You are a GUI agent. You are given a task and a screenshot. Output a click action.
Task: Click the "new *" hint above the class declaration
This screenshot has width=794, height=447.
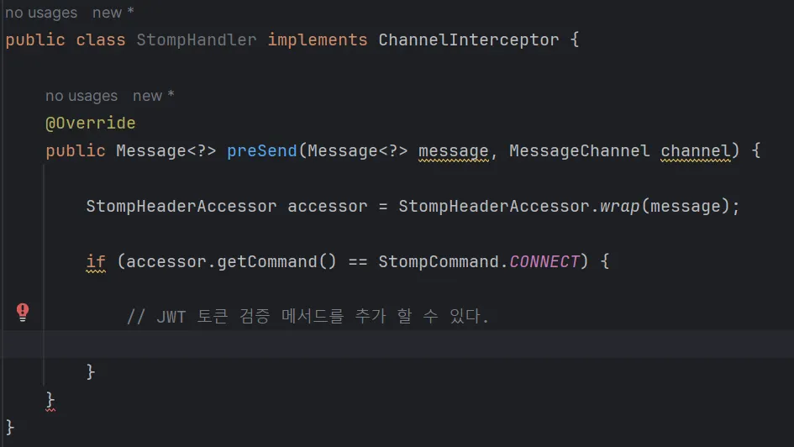click(x=113, y=13)
